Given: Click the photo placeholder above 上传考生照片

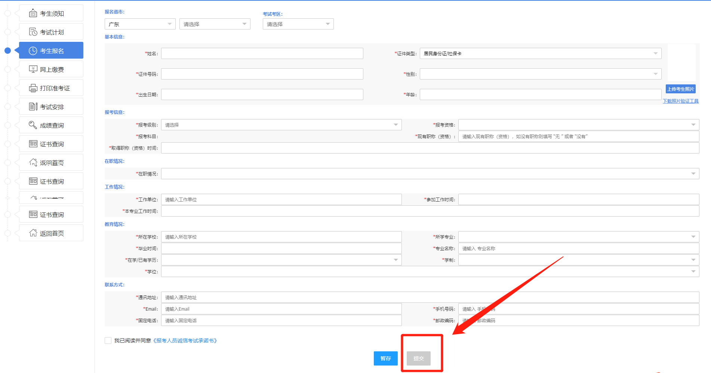Looking at the screenshot, I should (681, 63).
